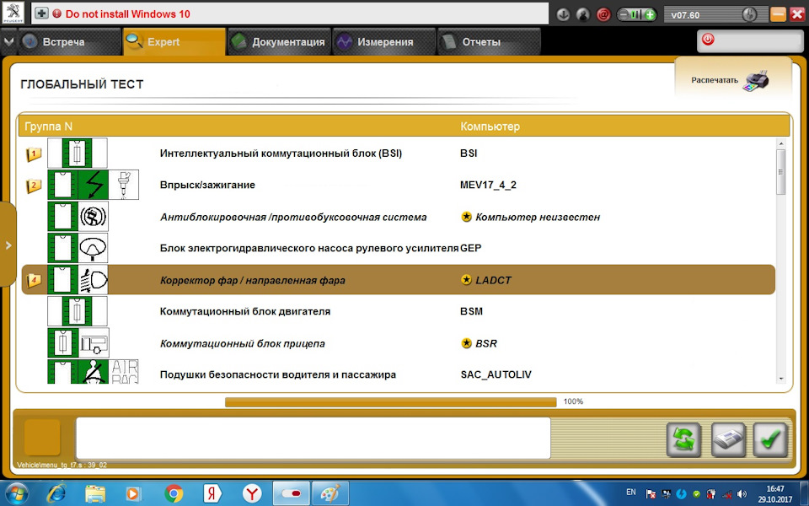Click the SAC_AUTOLIV computer name
This screenshot has height=506, width=809.
coord(496,374)
